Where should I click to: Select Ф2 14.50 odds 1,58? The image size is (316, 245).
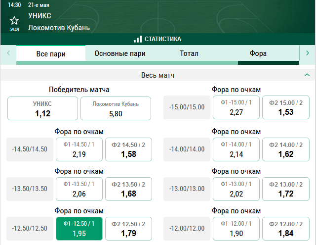tap(128, 149)
